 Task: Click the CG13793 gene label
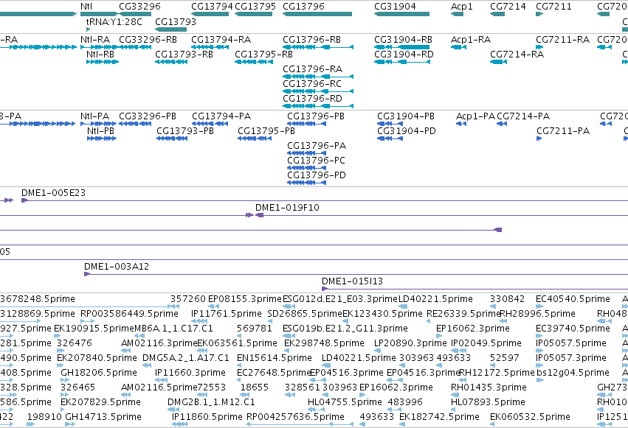(x=176, y=21)
